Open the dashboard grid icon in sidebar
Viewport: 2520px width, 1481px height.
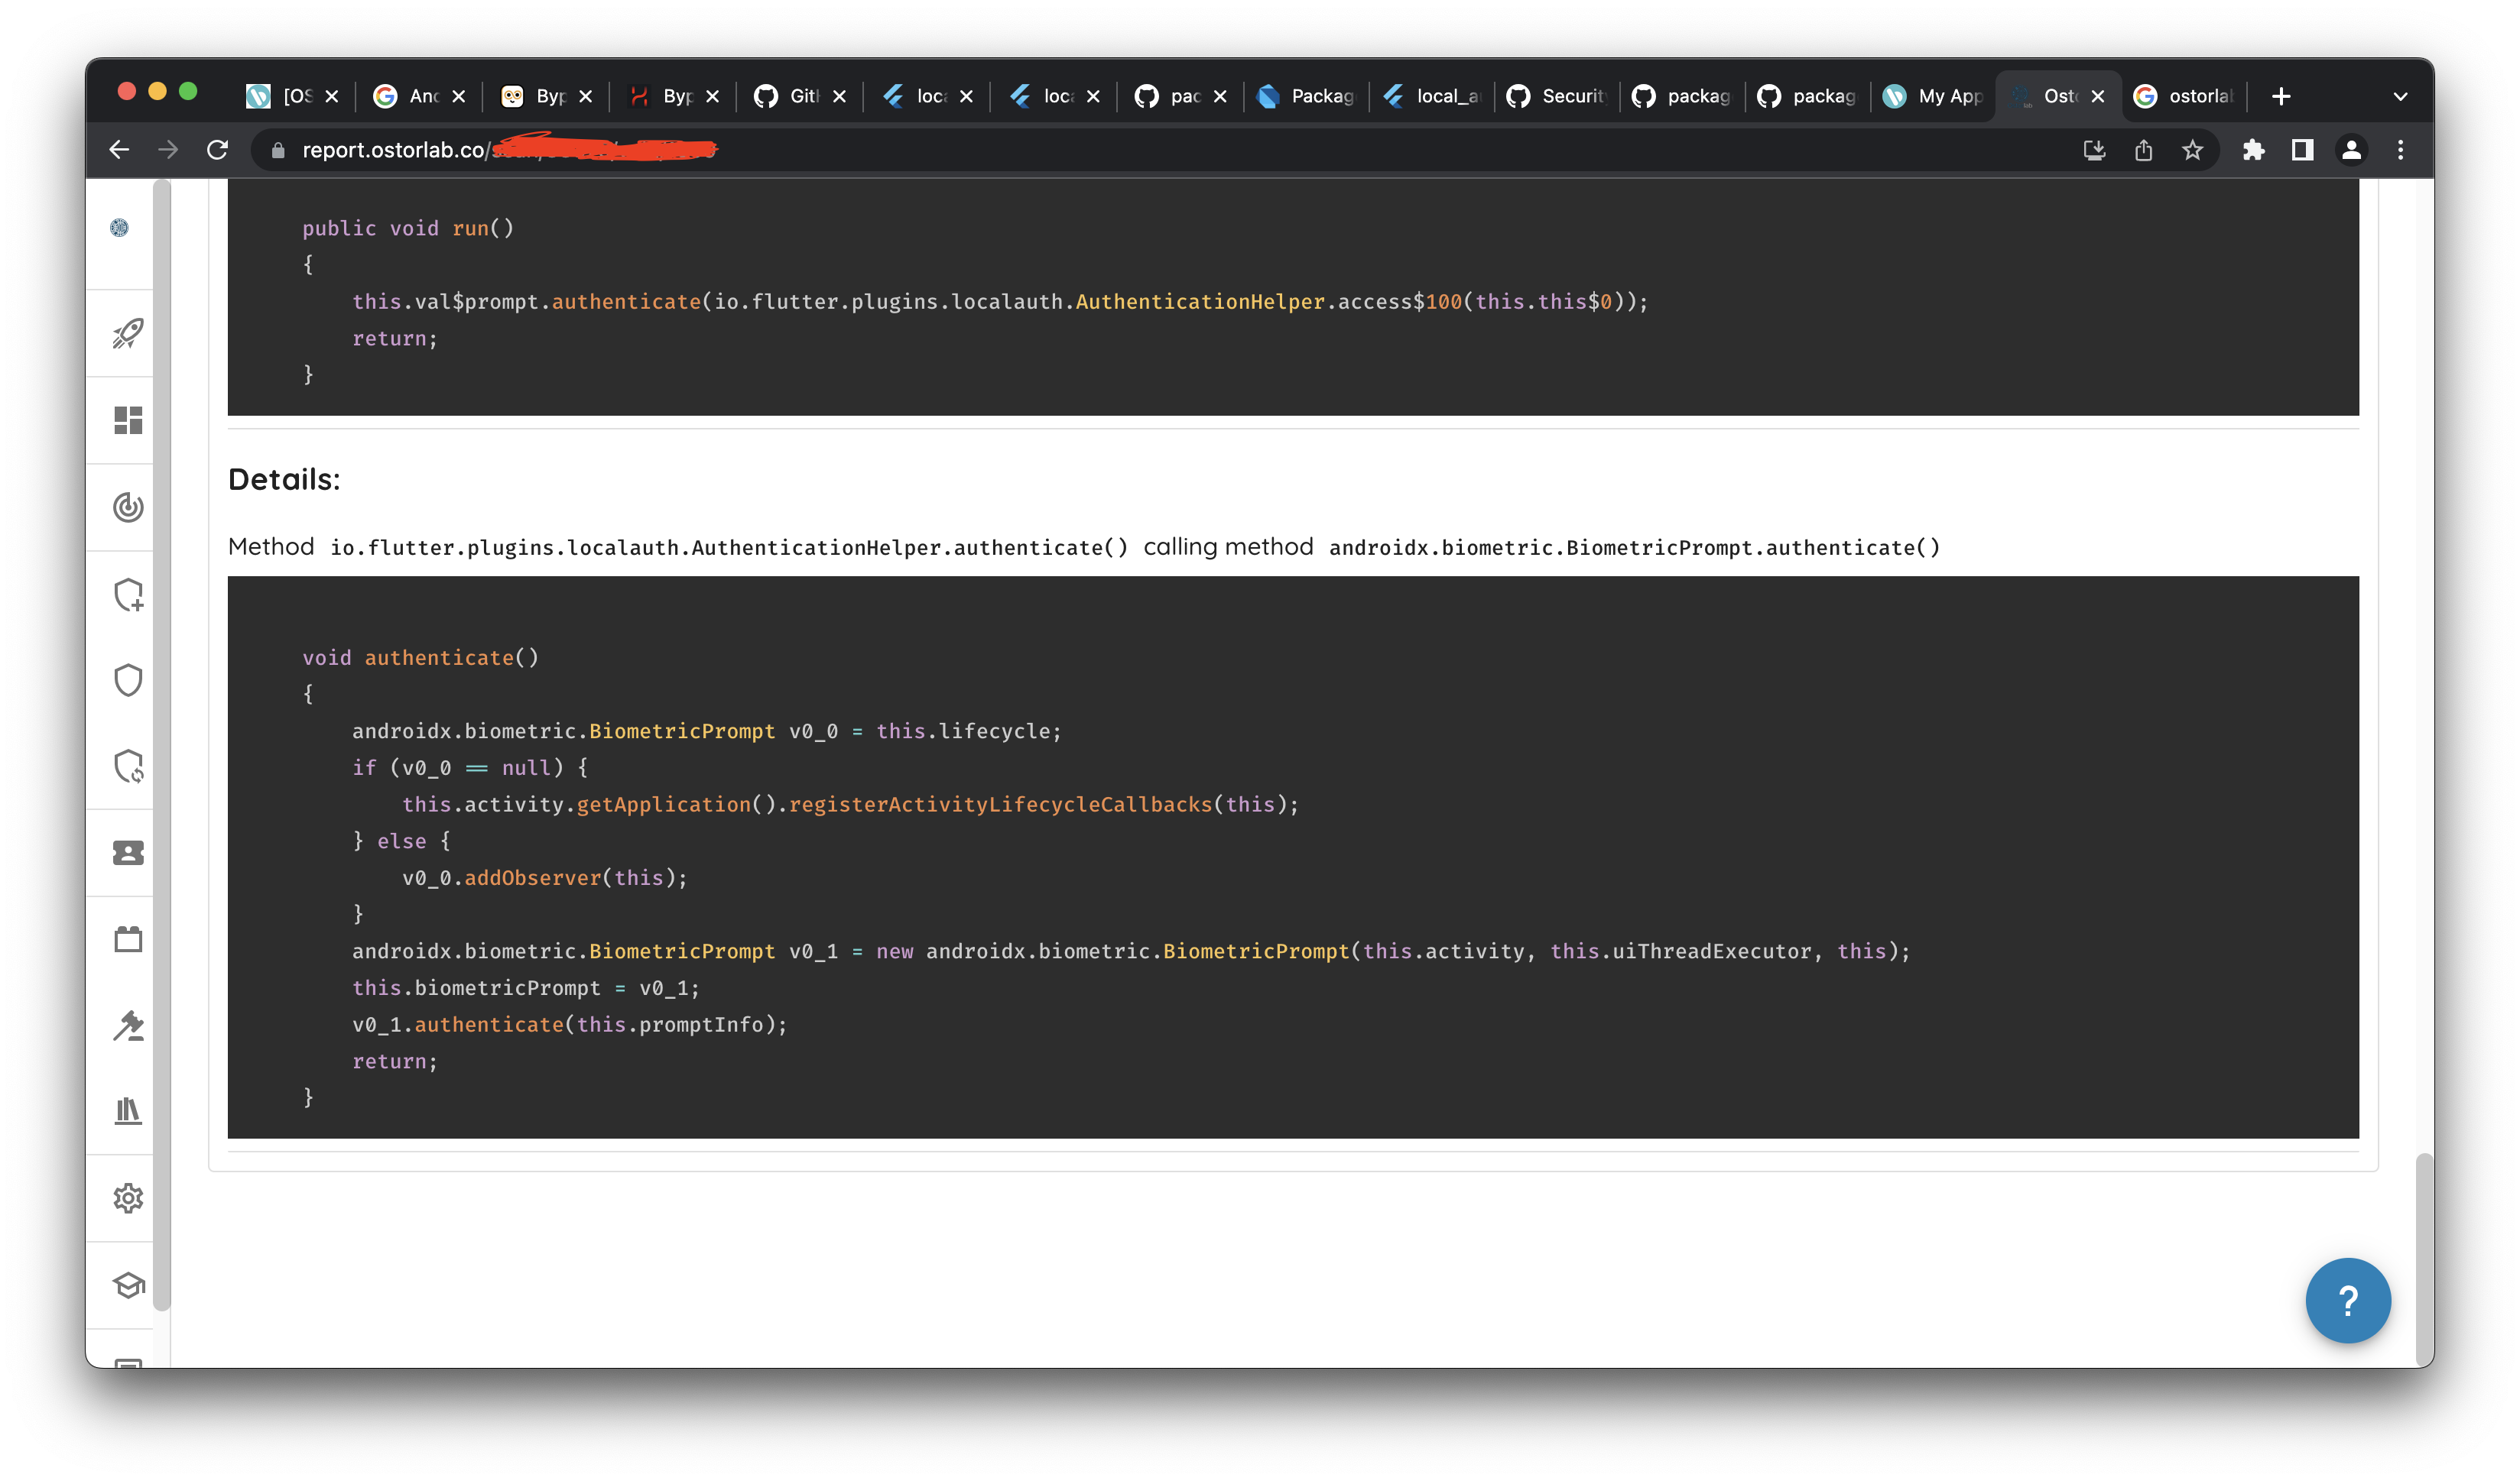tap(128, 420)
